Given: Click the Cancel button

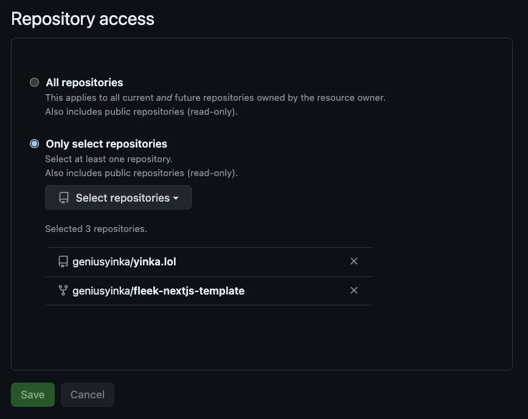Looking at the screenshot, I should click(88, 395).
